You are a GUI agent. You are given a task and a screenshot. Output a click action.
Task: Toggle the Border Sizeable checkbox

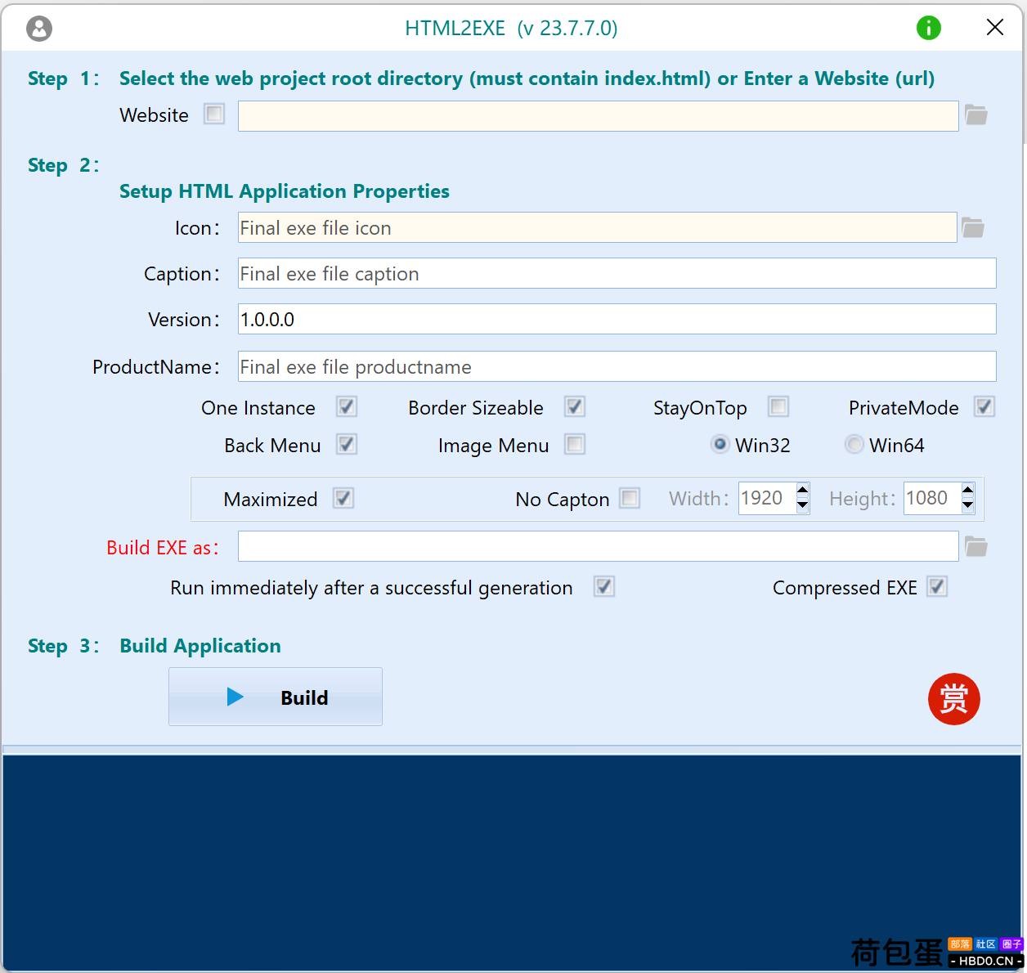tap(575, 406)
